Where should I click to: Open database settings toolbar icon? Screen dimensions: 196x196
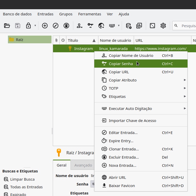point(129,26)
